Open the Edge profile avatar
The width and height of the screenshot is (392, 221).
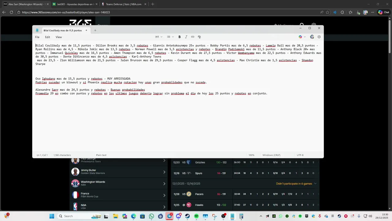[365, 12]
